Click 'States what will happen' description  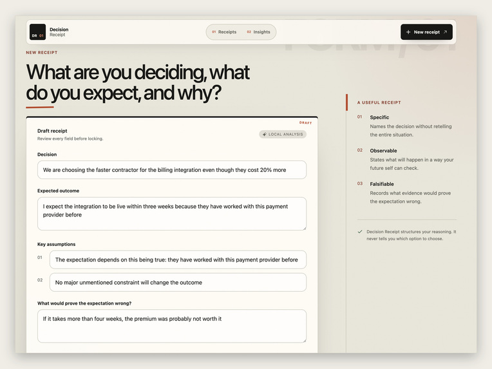pos(412,164)
